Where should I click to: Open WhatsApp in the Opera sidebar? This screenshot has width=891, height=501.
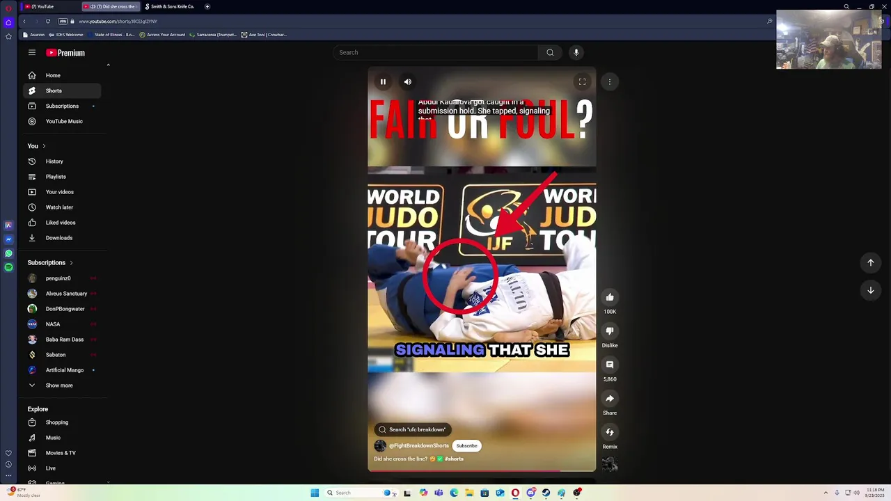click(x=8, y=253)
